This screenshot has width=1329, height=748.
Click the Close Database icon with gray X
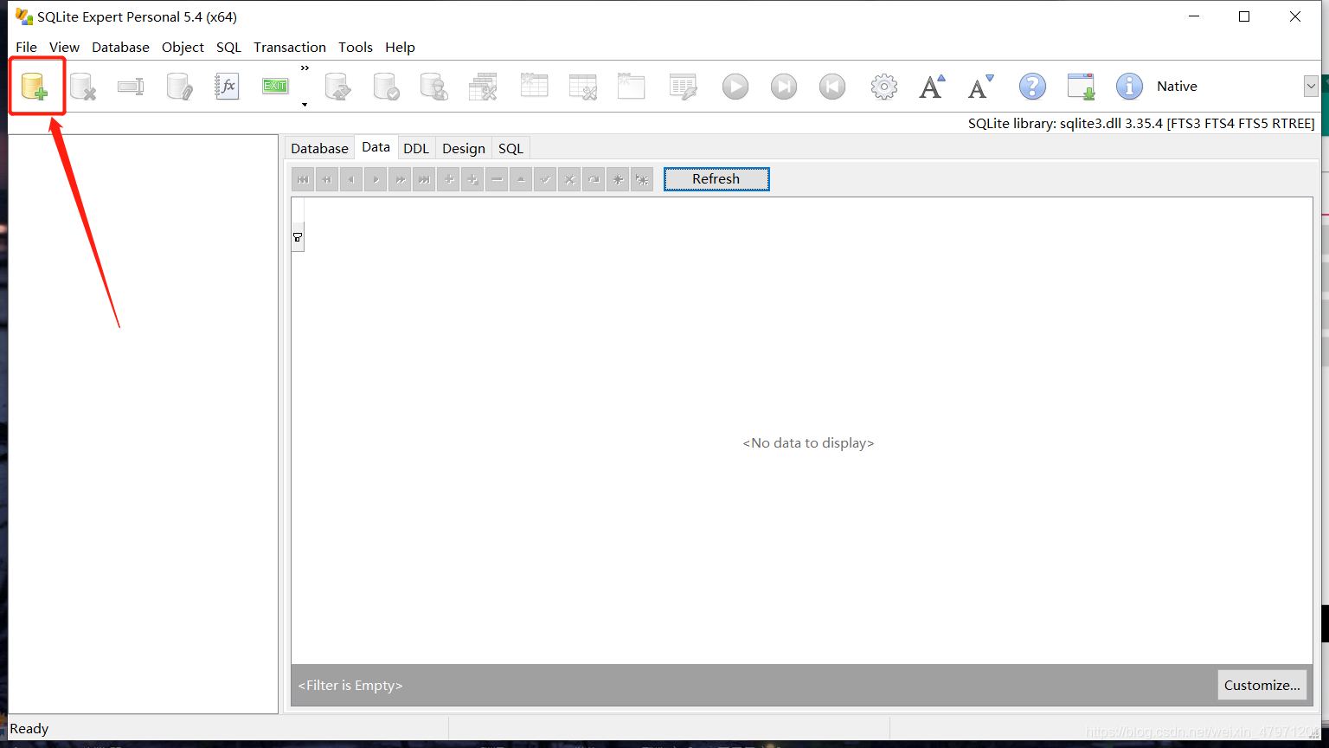coord(83,87)
